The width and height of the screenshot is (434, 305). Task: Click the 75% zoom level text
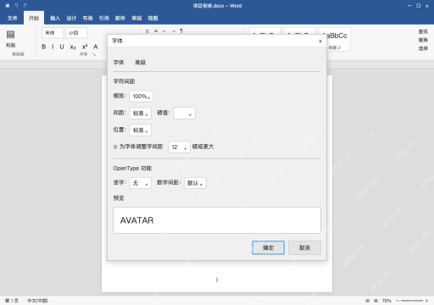coord(387,301)
